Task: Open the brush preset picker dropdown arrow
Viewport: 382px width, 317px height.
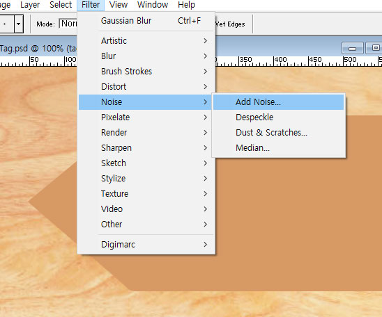Action: (19, 24)
